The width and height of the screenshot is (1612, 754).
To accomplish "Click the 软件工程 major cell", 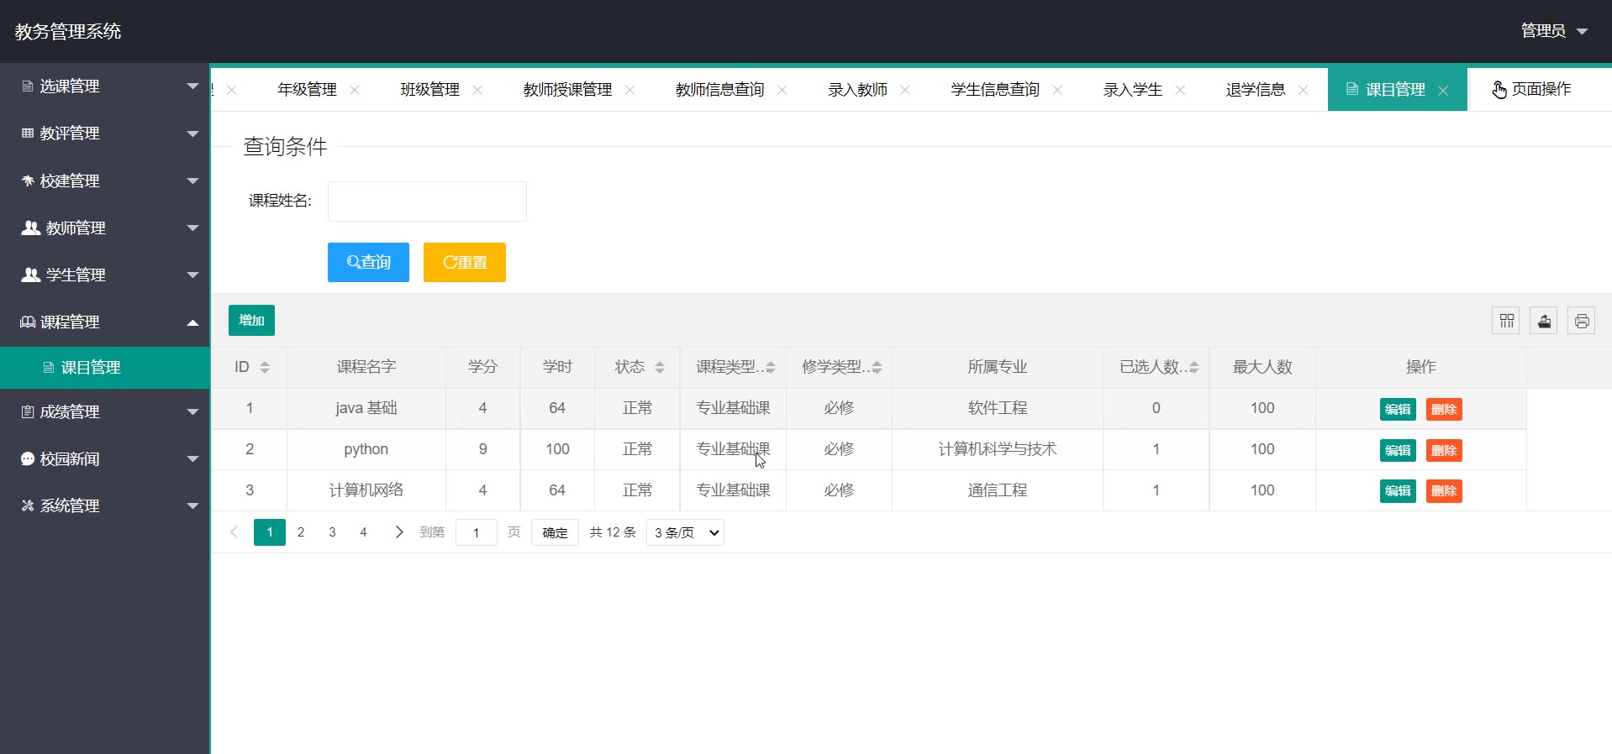I will coord(998,408).
